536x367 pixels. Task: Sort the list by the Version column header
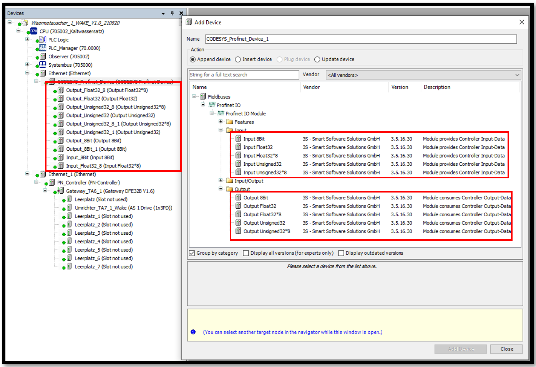400,87
